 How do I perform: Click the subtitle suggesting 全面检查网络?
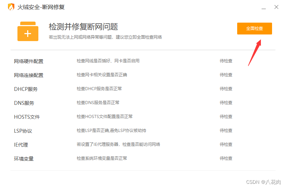(105, 37)
